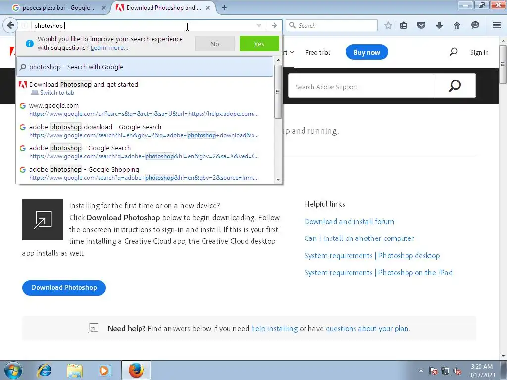Click the Download Photoshop button
The width and height of the screenshot is (507, 380).
pyautogui.click(x=64, y=287)
